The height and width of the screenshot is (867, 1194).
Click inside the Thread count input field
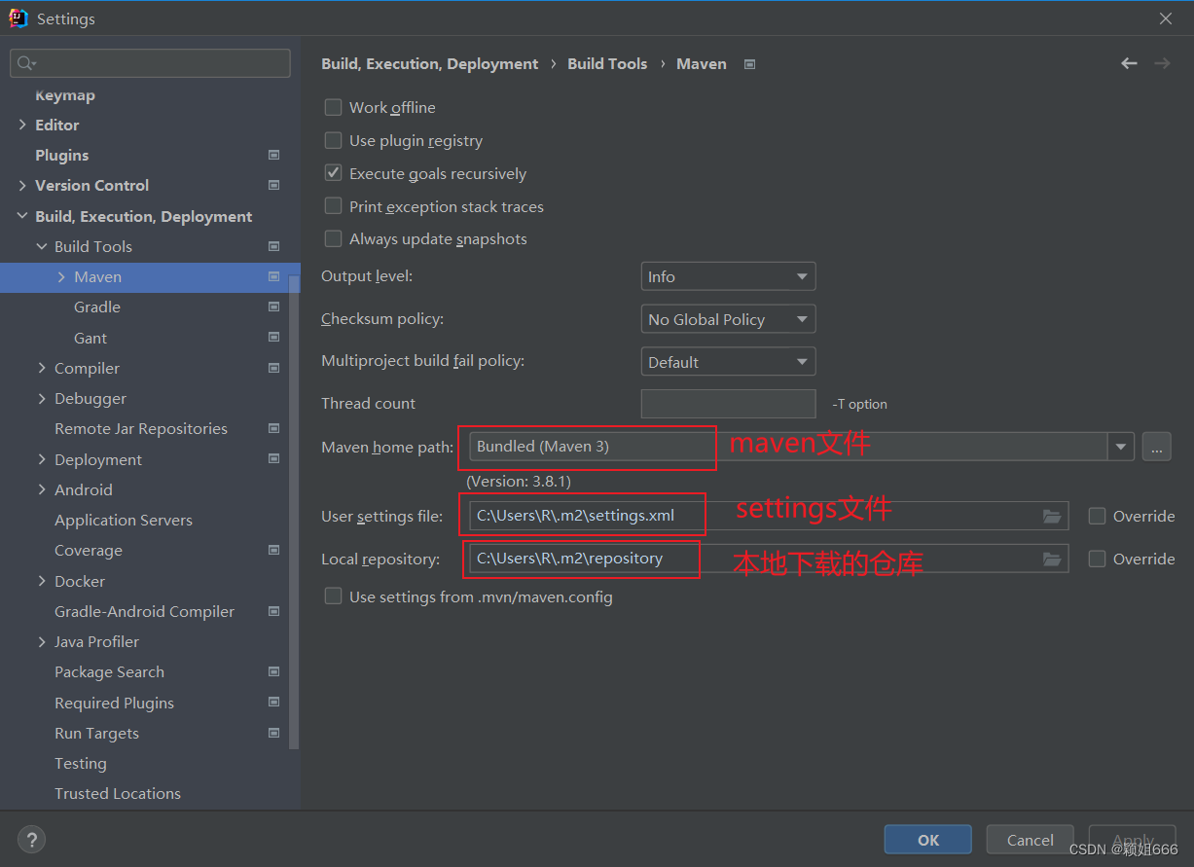pos(728,403)
